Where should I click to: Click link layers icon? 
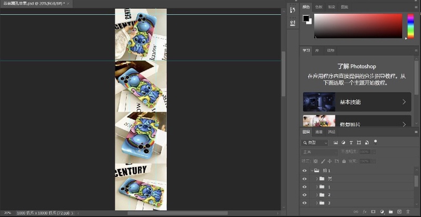click(356, 212)
